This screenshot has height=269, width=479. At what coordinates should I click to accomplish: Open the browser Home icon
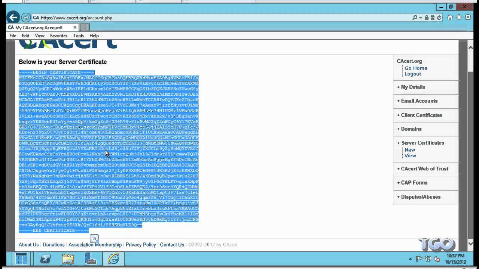point(450,18)
